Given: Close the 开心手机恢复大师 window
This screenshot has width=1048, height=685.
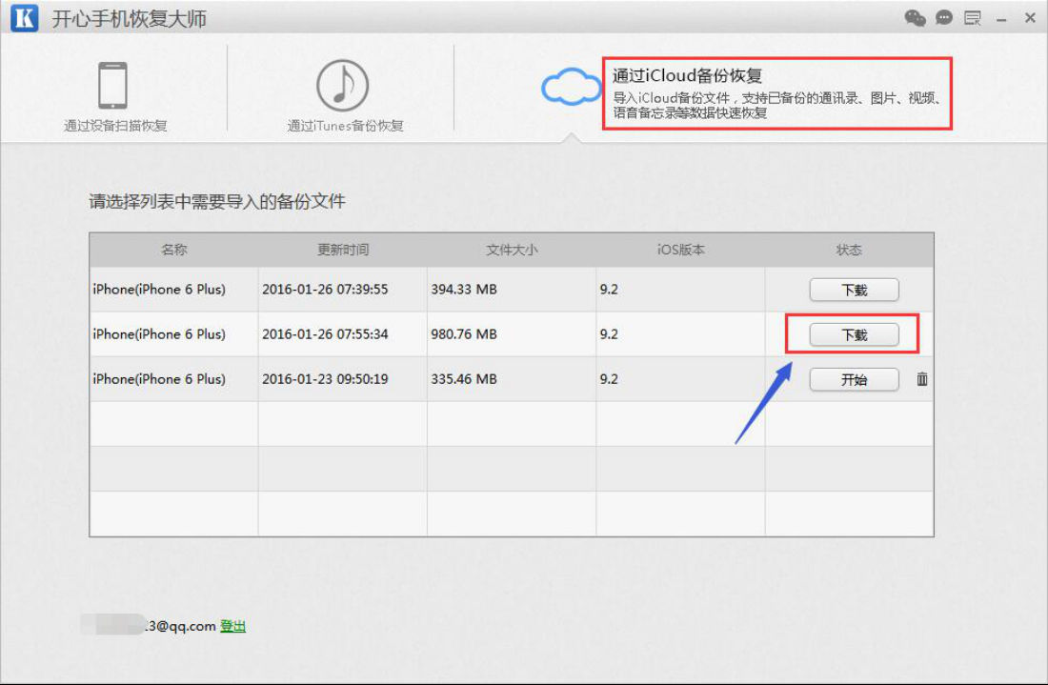Looking at the screenshot, I should (1030, 18).
